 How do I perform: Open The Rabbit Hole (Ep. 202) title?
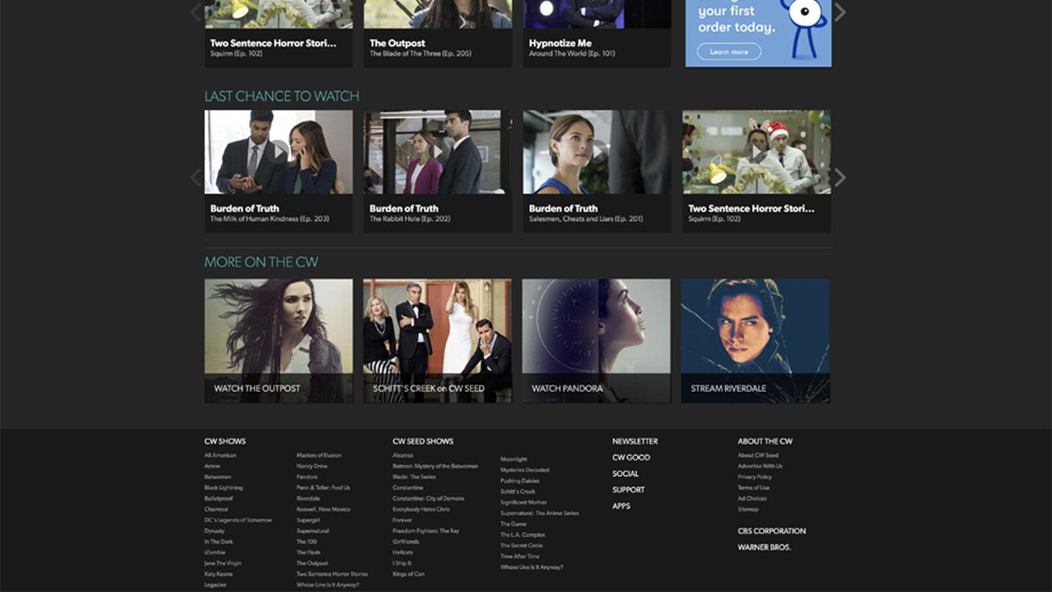point(410,219)
